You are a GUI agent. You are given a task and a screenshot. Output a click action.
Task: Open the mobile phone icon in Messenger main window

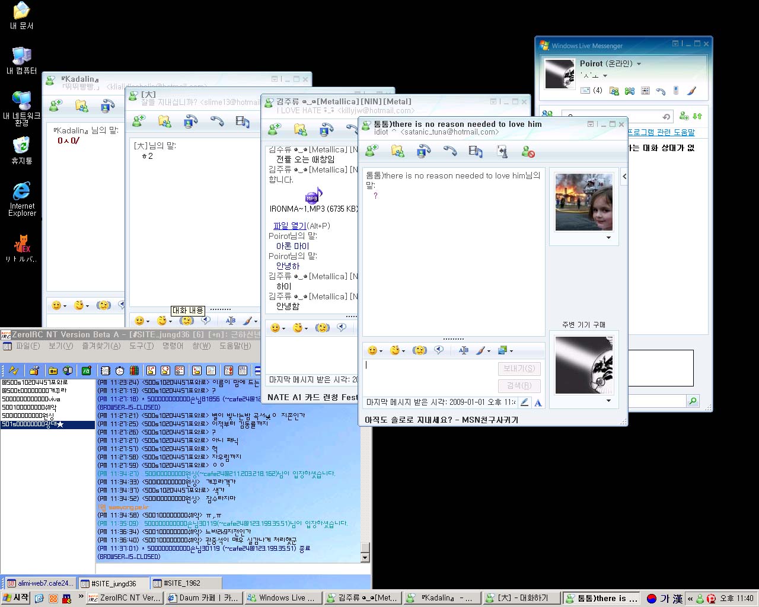tap(675, 91)
